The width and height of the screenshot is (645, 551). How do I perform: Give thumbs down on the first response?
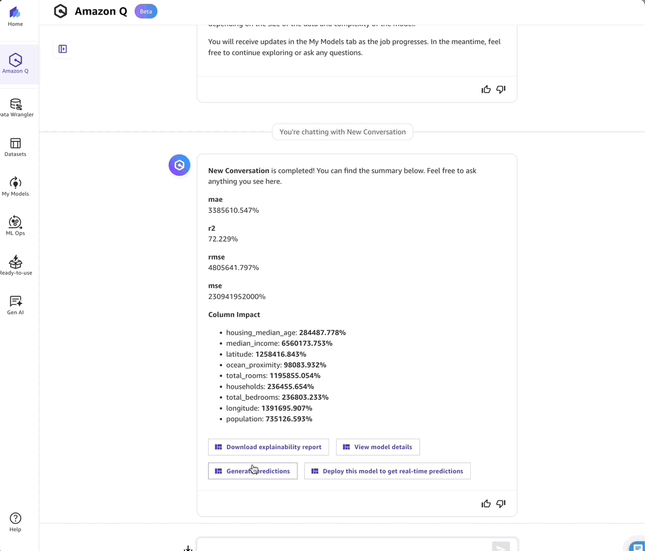500,89
